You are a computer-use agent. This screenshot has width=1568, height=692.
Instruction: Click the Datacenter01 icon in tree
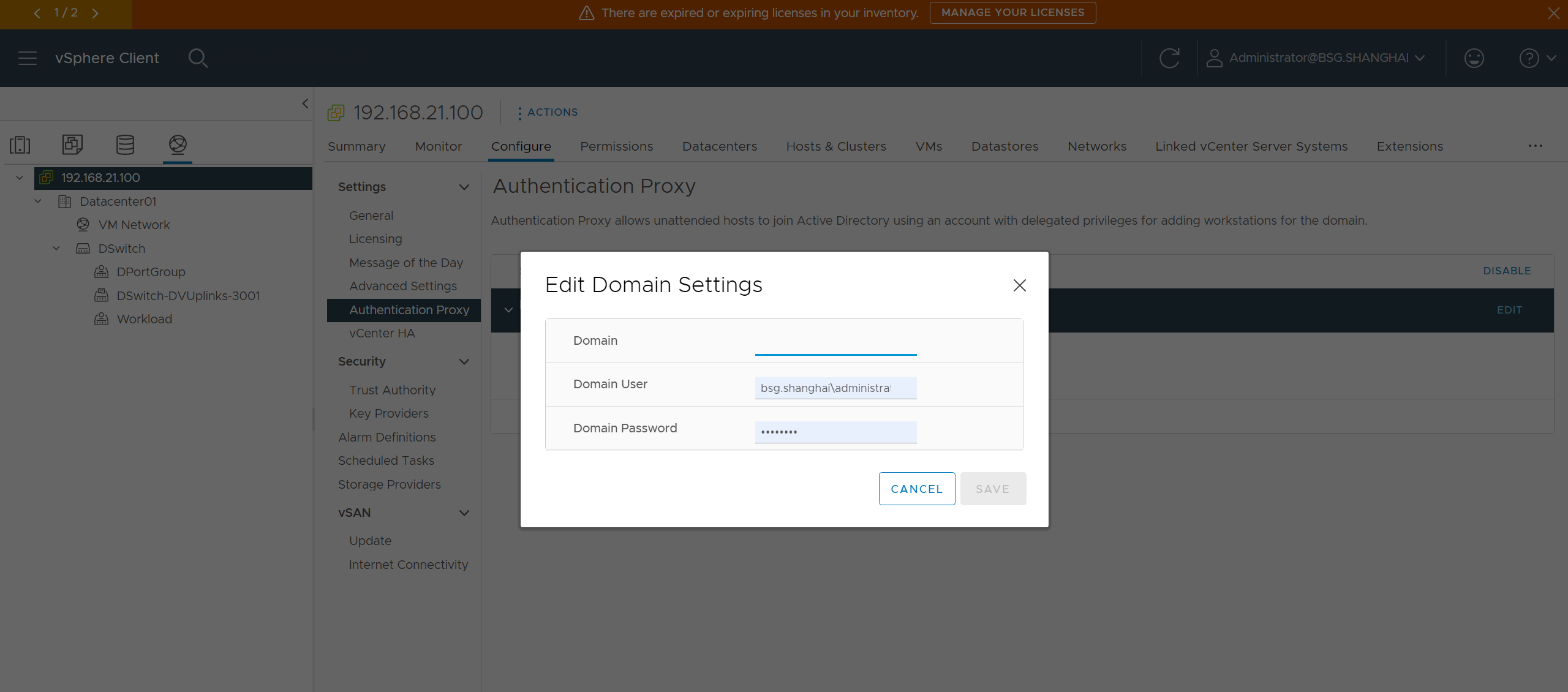click(x=64, y=201)
